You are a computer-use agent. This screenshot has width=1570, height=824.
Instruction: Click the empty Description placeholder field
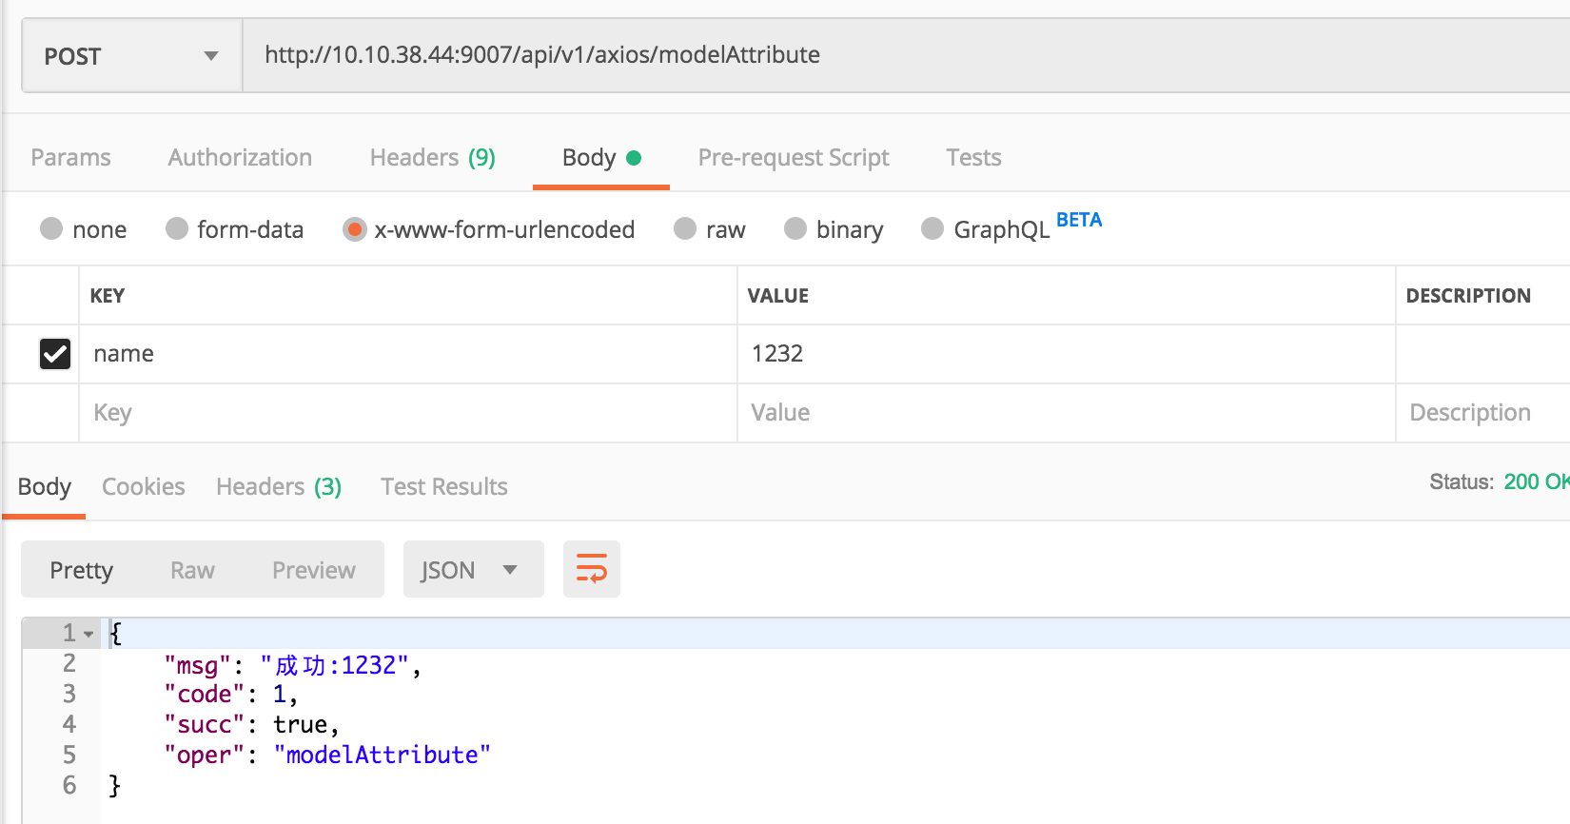(x=1483, y=413)
